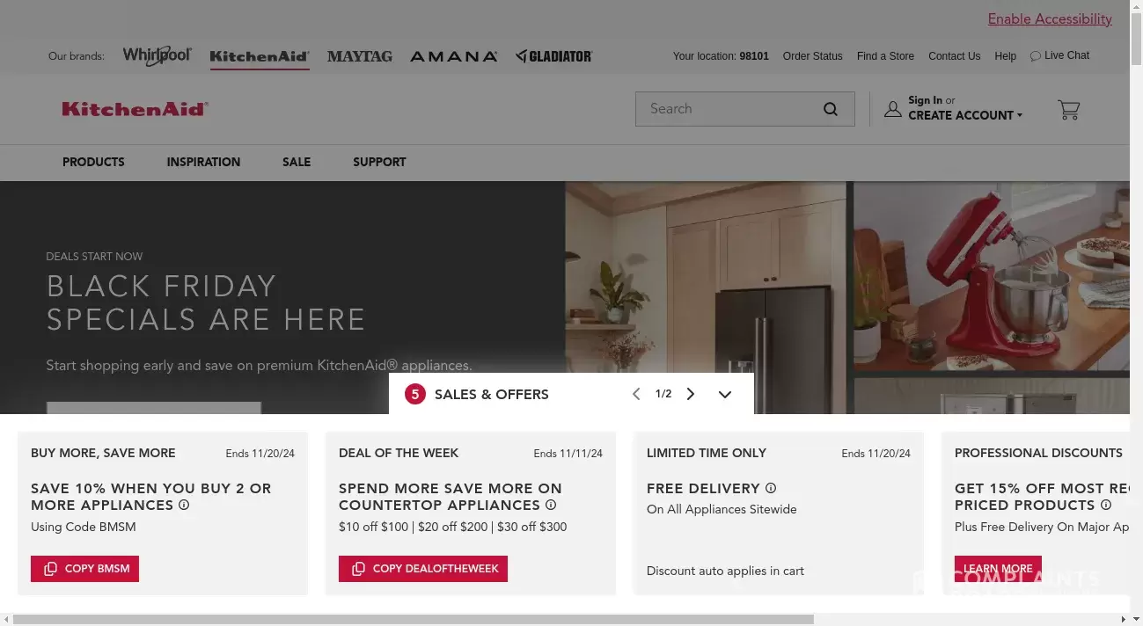Start Live Chat via the chat bubble icon
The height and width of the screenshot is (626, 1143).
coord(1036,55)
